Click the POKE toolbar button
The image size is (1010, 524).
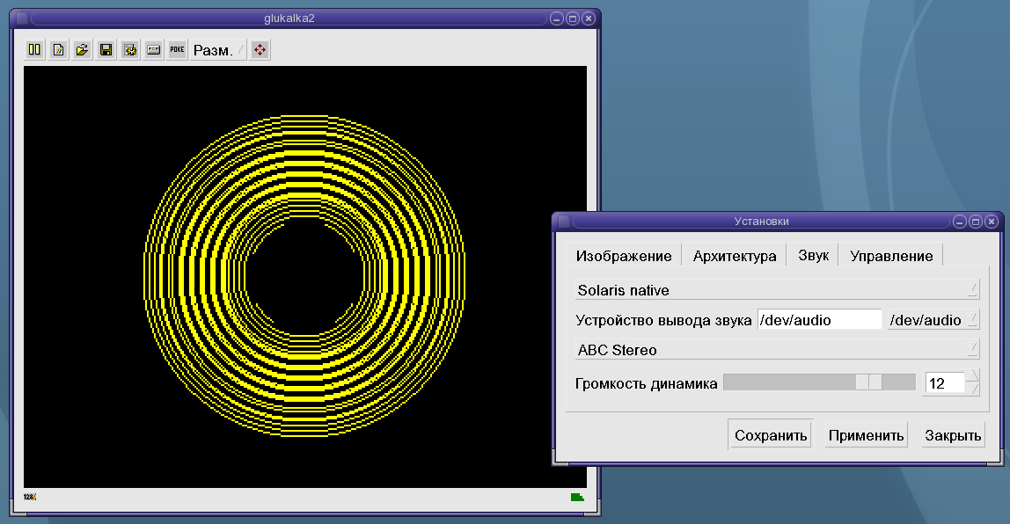pyautogui.click(x=177, y=49)
